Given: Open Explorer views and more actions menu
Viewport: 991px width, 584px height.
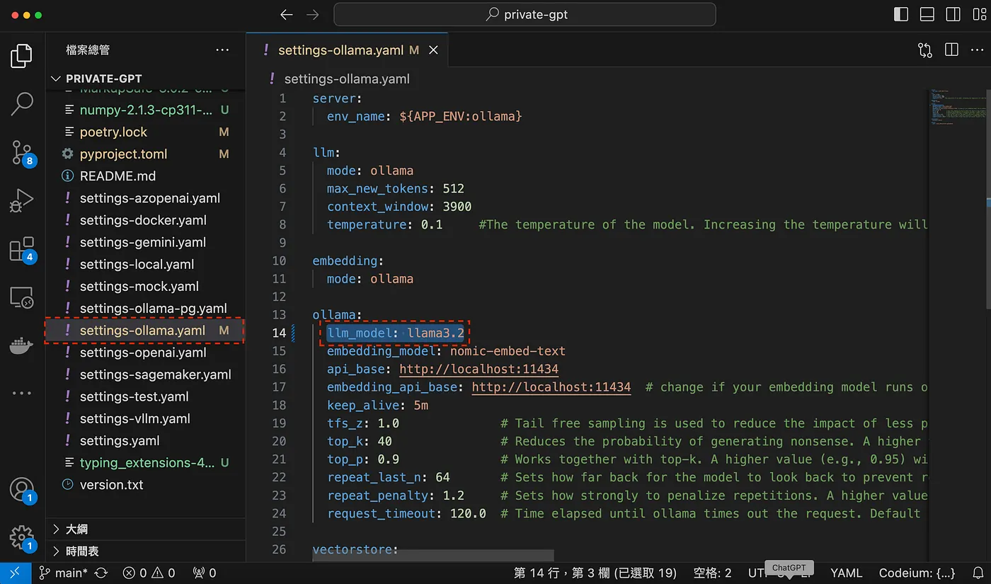Looking at the screenshot, I should [222, 50].
